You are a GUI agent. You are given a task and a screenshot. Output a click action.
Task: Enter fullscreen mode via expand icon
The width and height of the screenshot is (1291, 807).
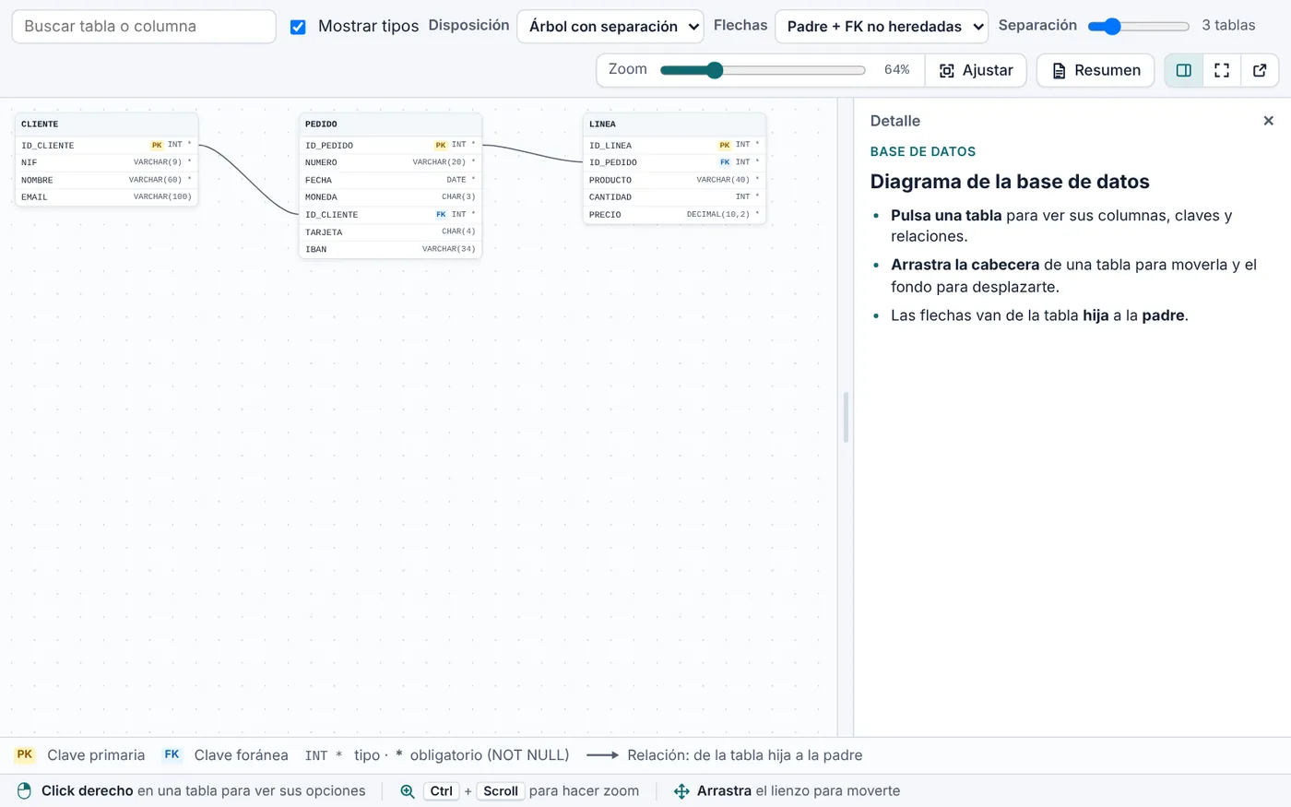1222,70
